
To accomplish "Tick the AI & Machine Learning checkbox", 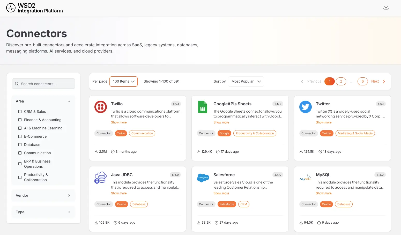I will coord(20,128).
